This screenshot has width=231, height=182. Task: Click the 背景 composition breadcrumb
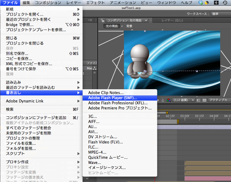129,26
